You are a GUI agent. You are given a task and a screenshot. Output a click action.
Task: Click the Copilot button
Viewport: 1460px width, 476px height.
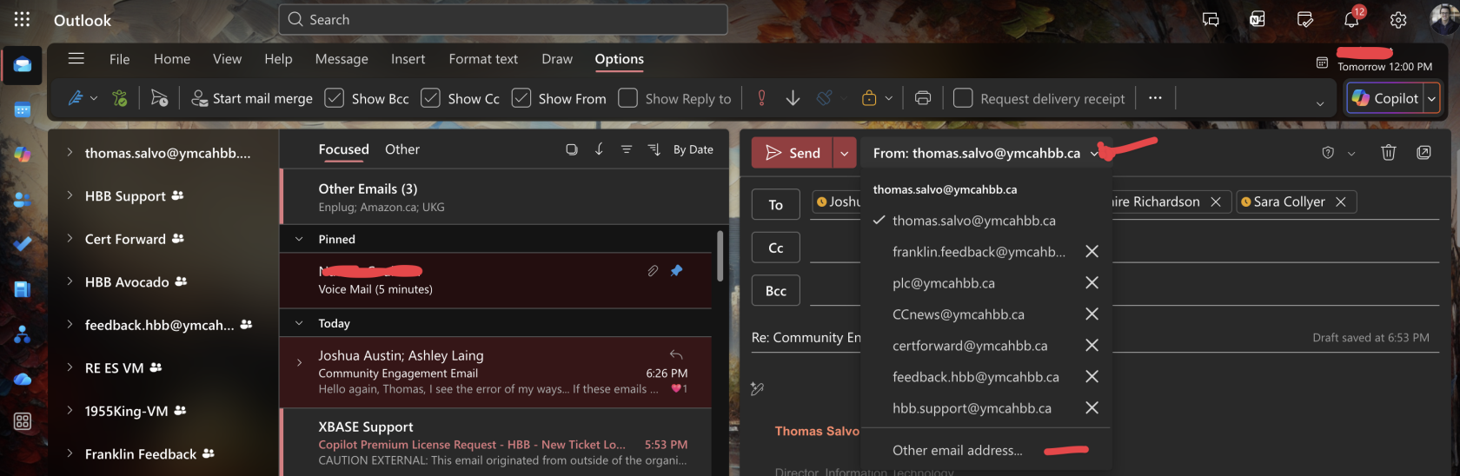(1385, 98)
